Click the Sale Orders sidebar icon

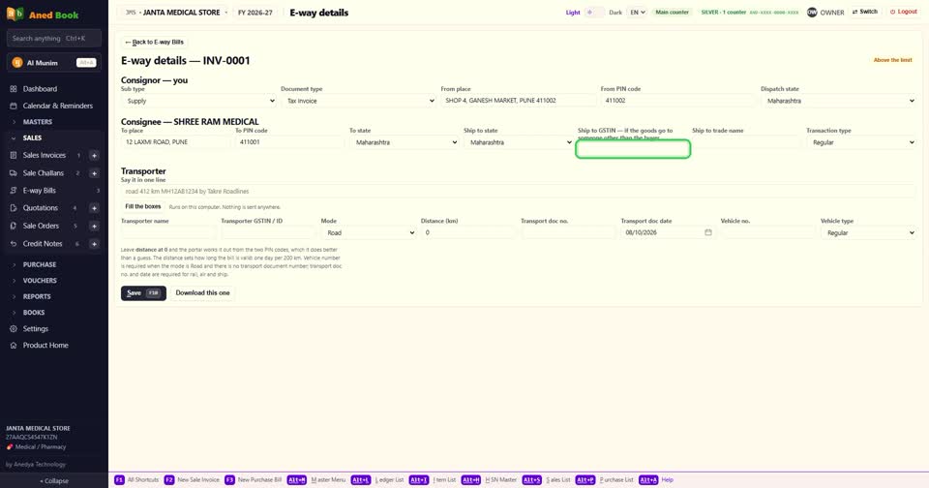pyautogui.click(x=13, y=226)
